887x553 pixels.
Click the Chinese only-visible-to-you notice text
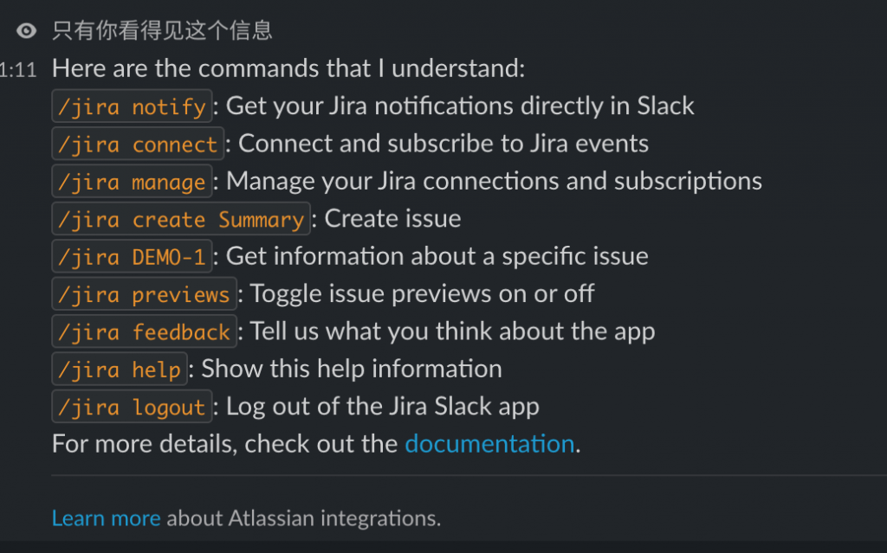point(162,30)
